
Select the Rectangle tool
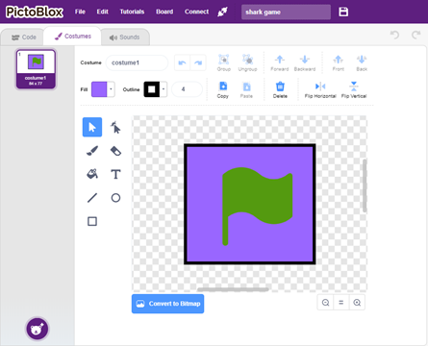coord(92,221)
